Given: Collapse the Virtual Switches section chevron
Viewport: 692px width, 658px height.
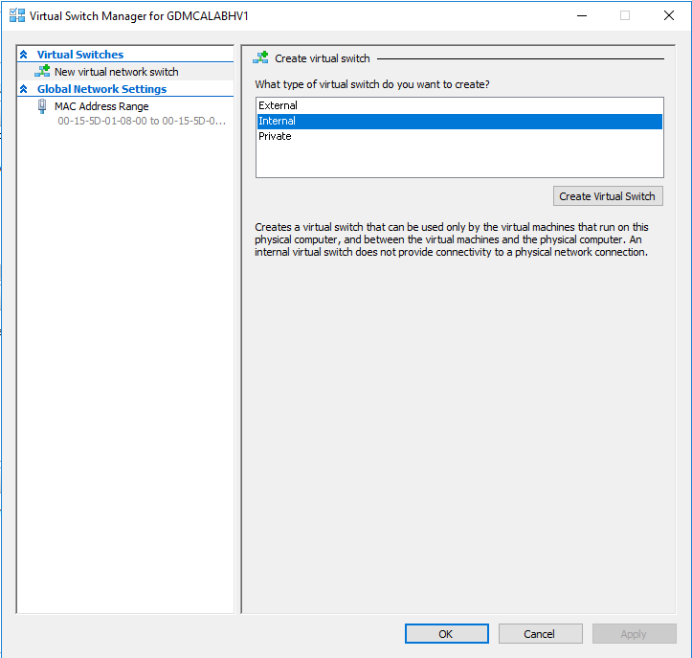Looking at the screenshot, I should pyautogui.click(x=24, y=55).
